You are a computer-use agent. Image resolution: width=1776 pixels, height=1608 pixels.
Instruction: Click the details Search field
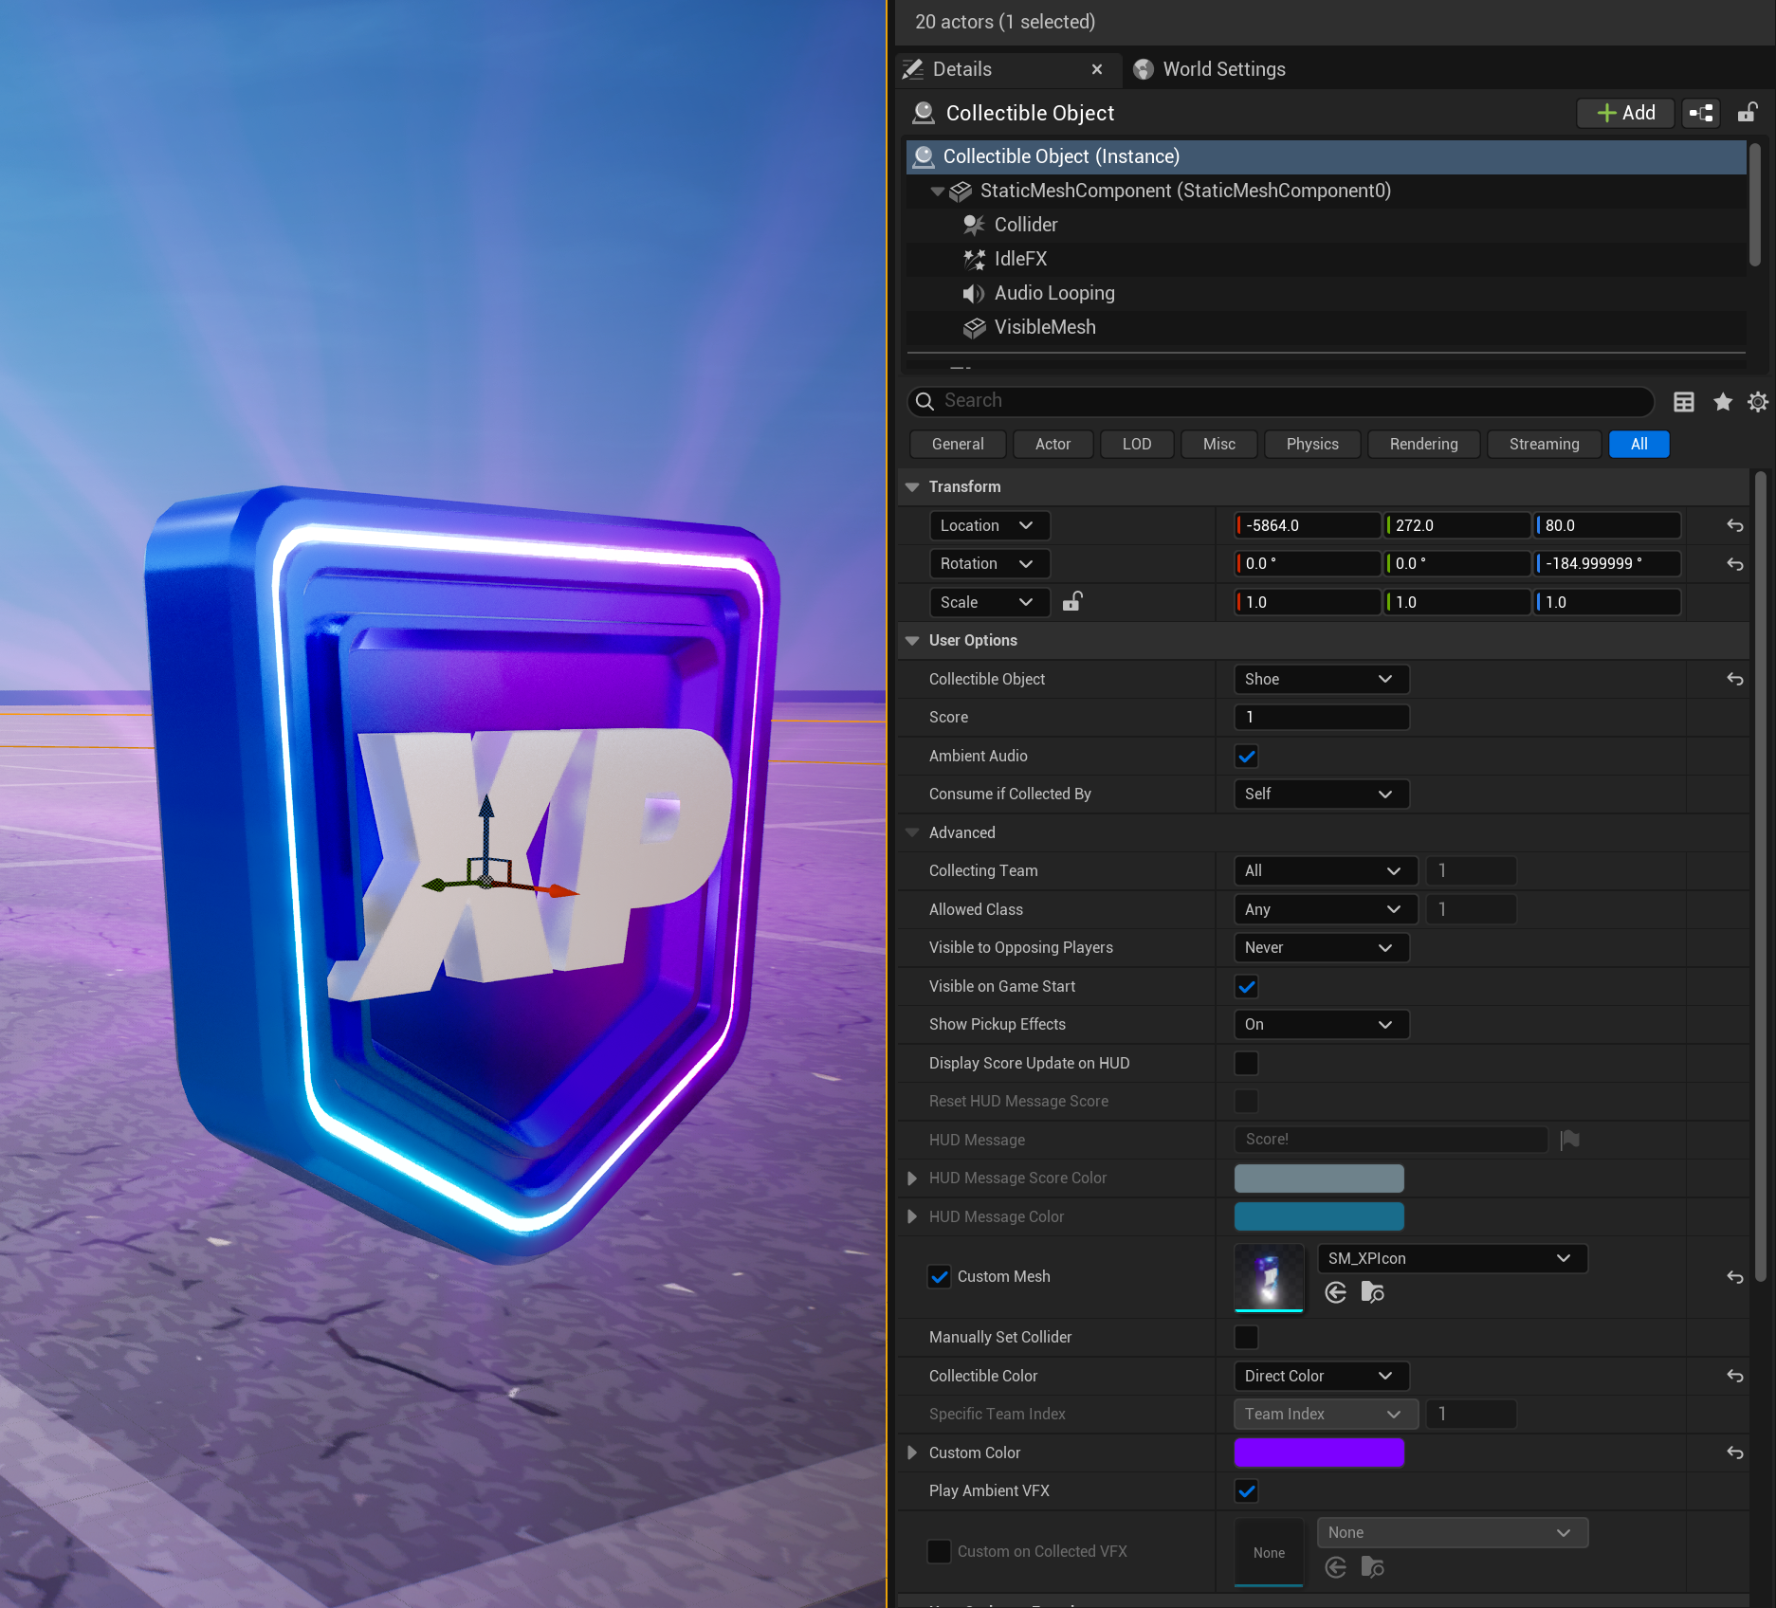[1281, 401]
